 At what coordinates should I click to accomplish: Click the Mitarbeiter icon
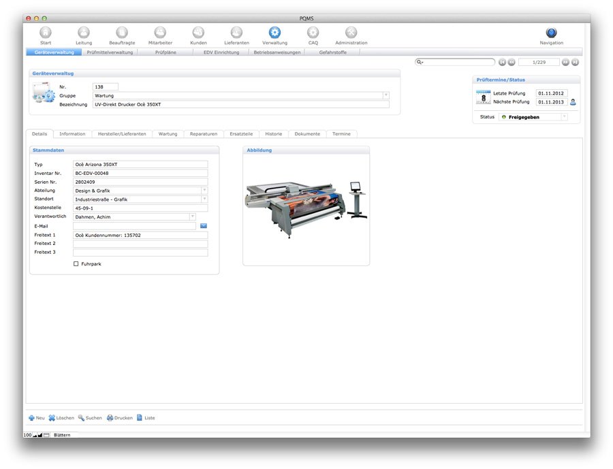pos(160,33)
